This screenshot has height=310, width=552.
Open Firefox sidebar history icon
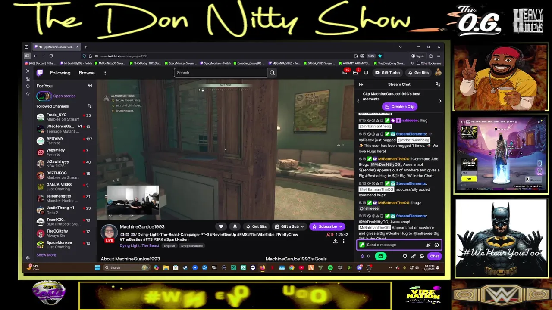pyautogui.click(x=28, y=86)
